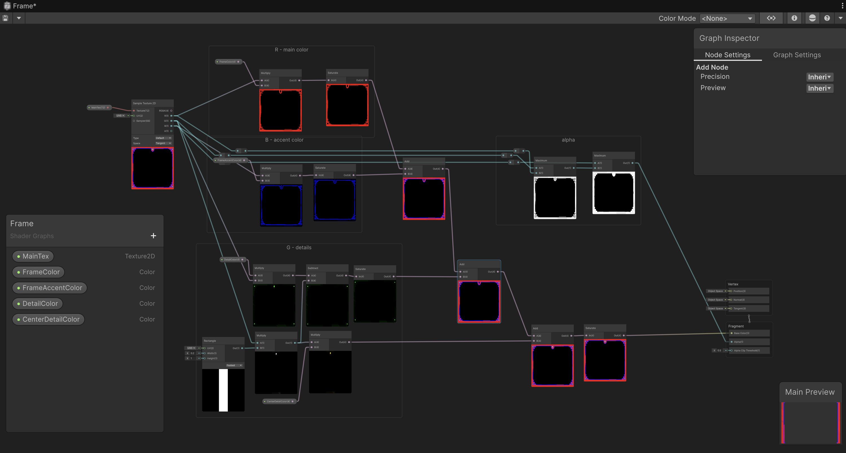This screenshot has height=453, width=846.
Task: Open the Color Mode dropdown
Action: click(x=727, y=18)
